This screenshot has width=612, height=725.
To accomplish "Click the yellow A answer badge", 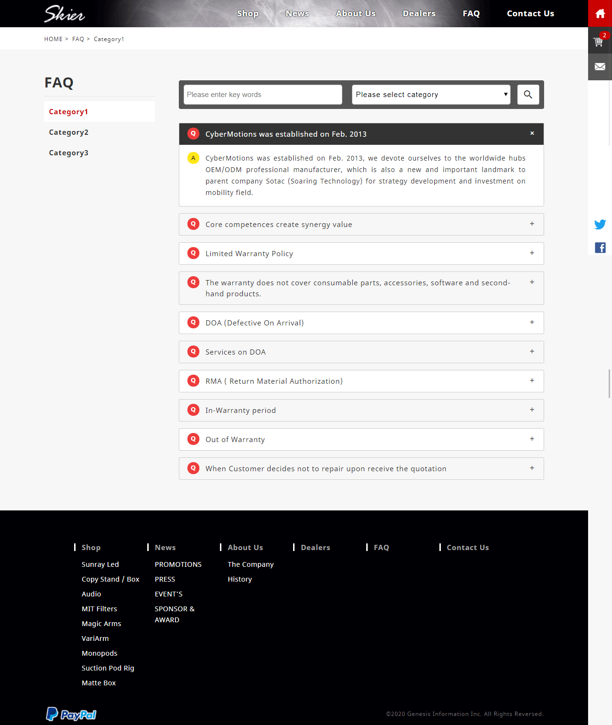I will coord(193,158).
